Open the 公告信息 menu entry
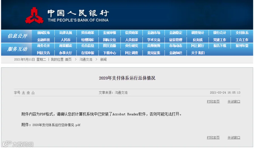This screenshot has height=149, width=255. [88, 46]
